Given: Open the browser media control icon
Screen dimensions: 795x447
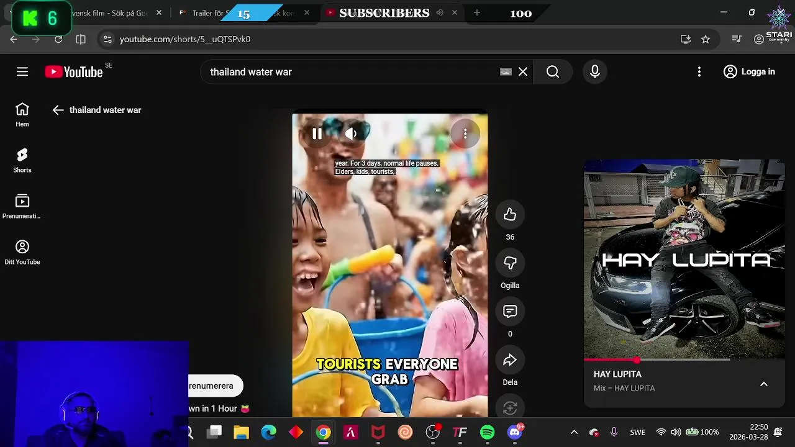Looking at the screenshot, I should tap(737, 39).
